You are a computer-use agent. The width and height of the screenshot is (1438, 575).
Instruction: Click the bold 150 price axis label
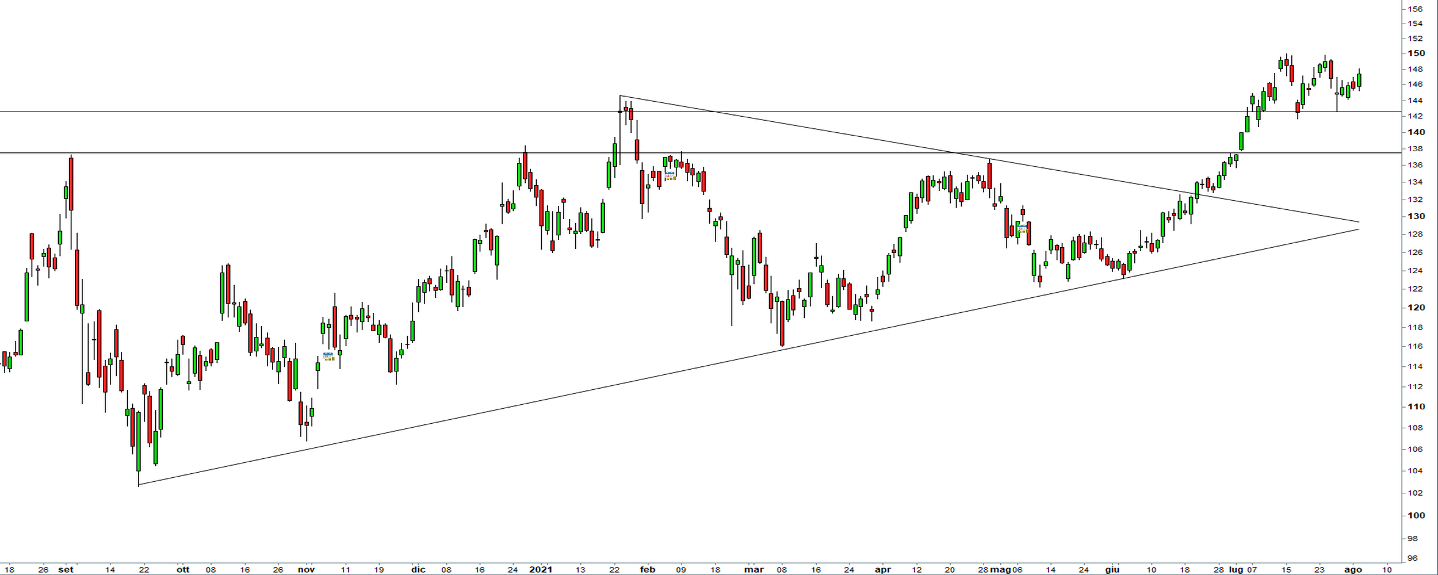coord(1416,53)
